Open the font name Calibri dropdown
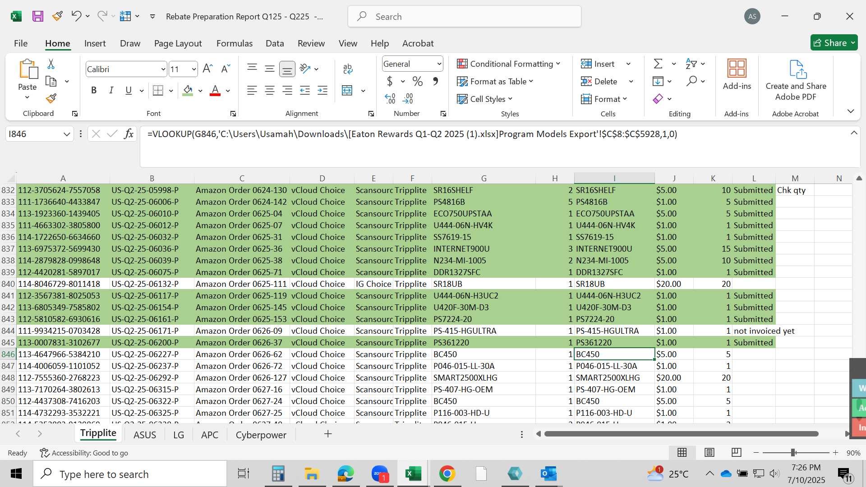This screenshot has height=487, width=866. 163,69
